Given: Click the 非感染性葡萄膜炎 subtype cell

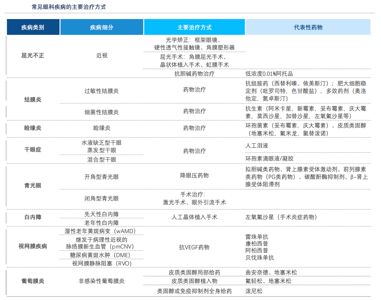Looking at the screenshot, I should (x=102, y=281).
